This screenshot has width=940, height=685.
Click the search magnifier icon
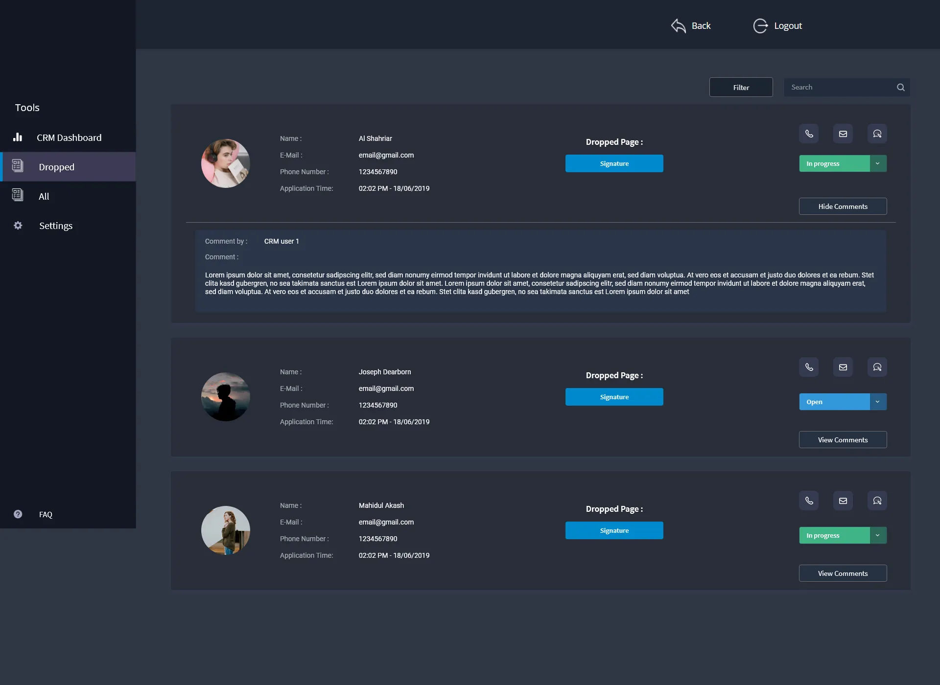tap(900, 87)
